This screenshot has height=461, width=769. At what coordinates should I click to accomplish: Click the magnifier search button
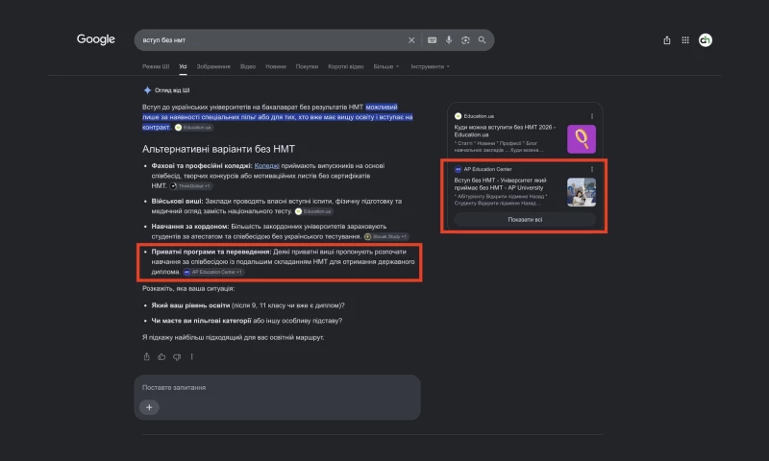click(x=483, y=40)
